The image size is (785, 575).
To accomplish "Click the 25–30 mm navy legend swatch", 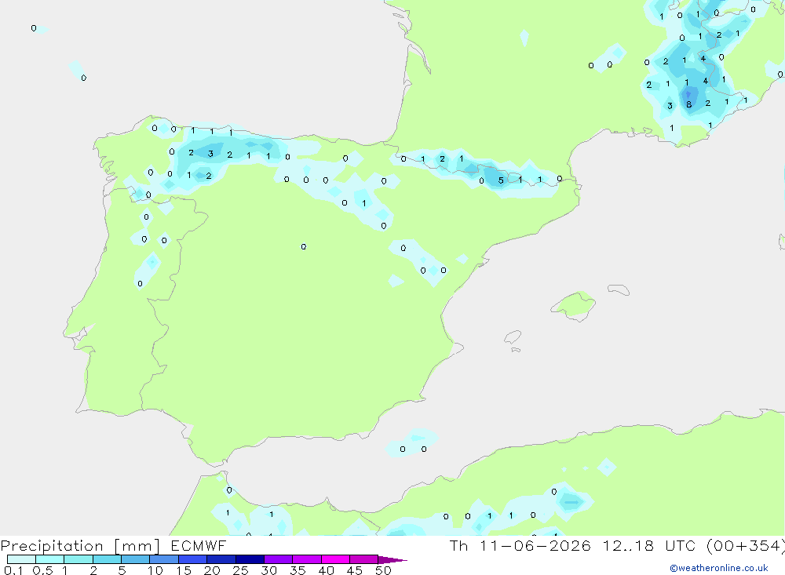I will [x=250, y=559].
